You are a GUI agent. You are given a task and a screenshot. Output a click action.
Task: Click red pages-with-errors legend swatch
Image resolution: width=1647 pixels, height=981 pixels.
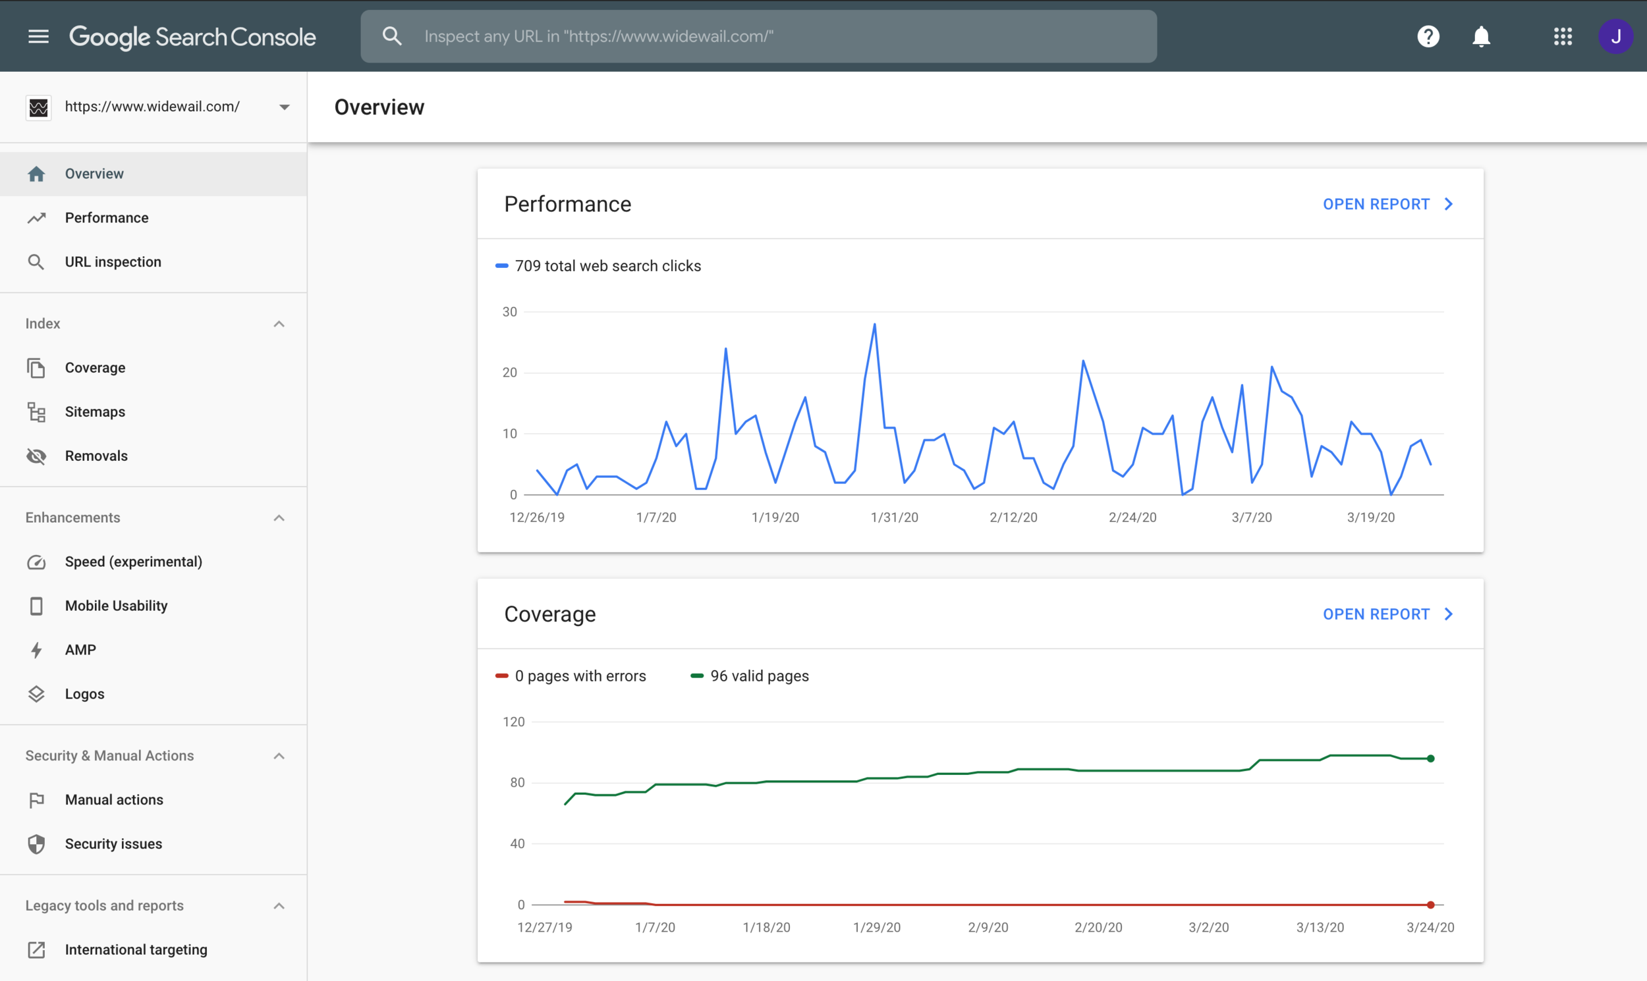click(x=501, y=676)
